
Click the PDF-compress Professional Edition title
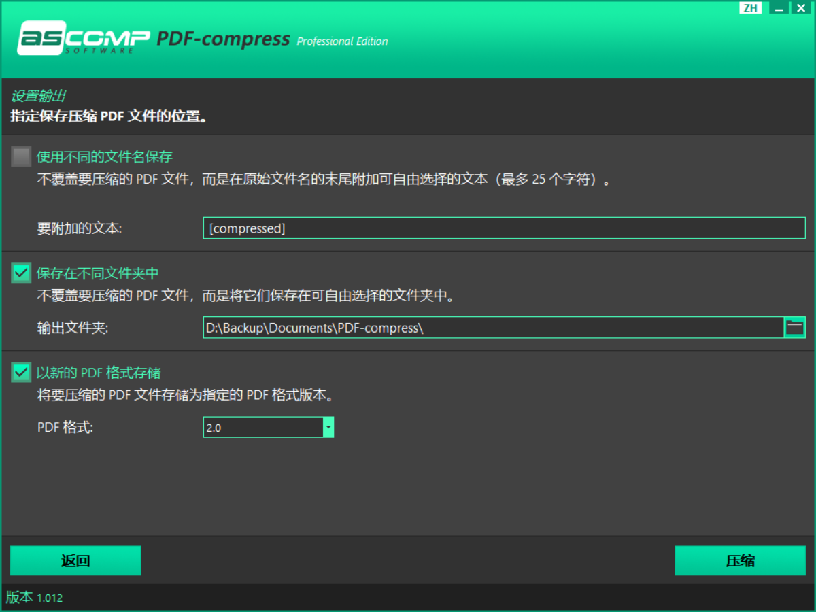(x=272, y=39)
